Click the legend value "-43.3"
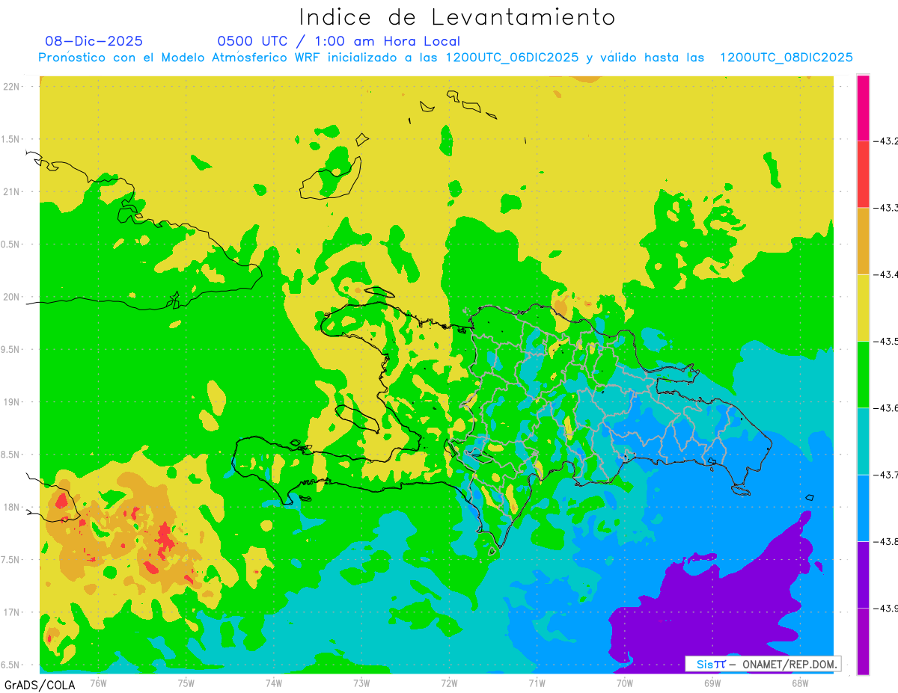 coord(887,207)
